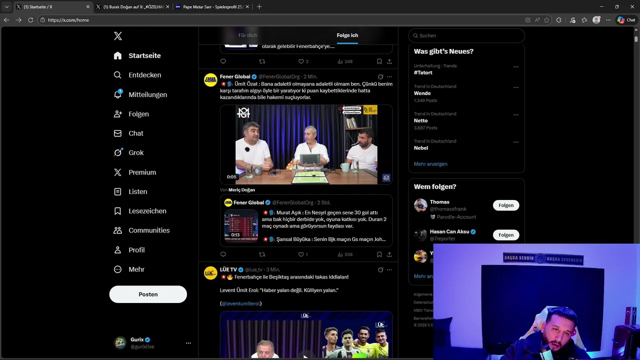This screenshot has width=640, height=360.
Task: Share the Ümit Özat Fener Global post
Action: 389,254
